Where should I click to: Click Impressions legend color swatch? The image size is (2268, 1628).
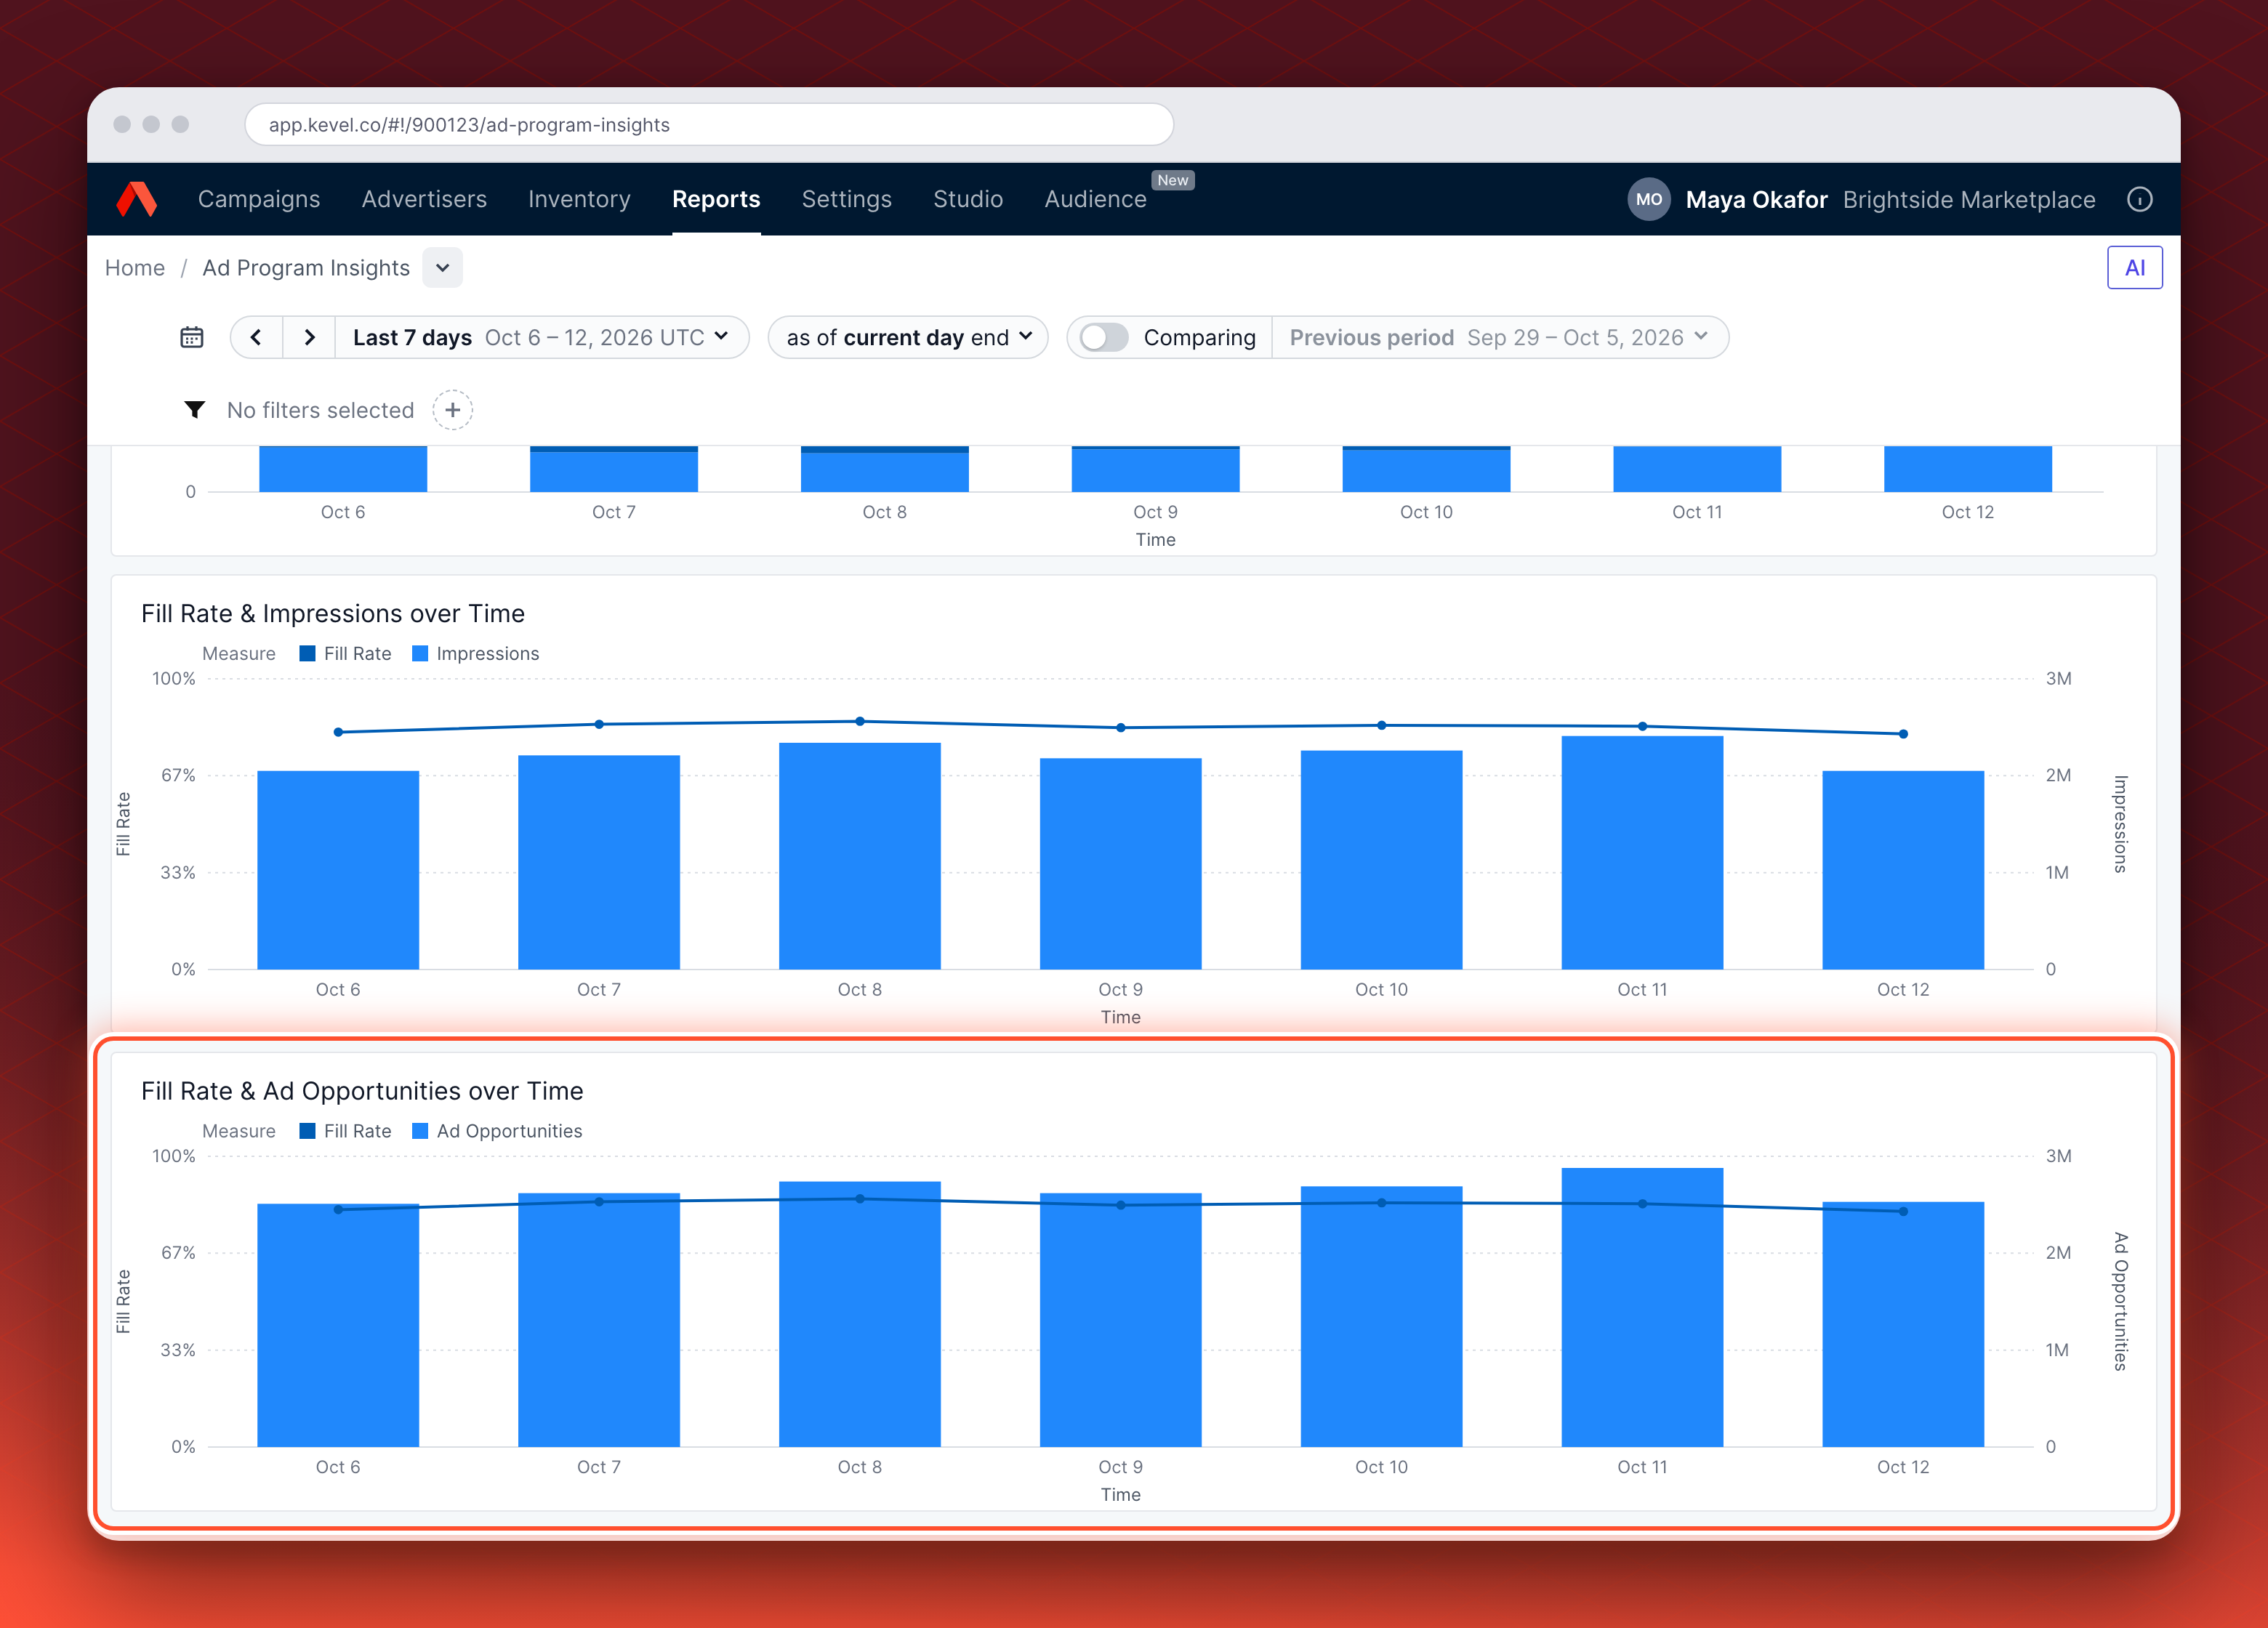tap(421, 654)
